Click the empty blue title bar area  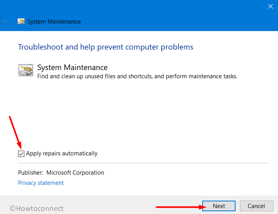click(x=168, y=16)
